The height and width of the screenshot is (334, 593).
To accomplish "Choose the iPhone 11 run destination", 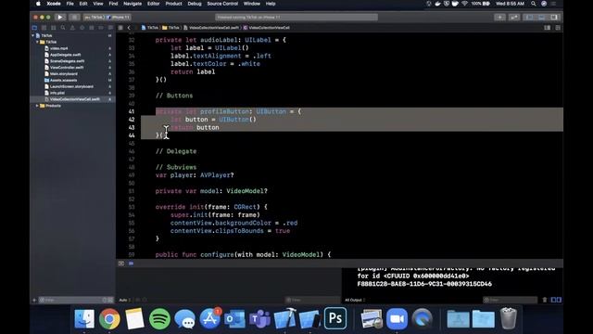I will (119, 17).
